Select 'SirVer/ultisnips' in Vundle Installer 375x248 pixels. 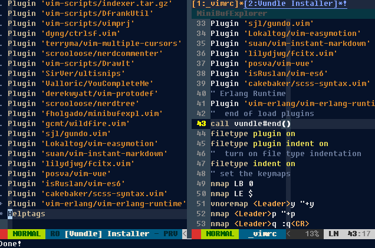[83, 74]
